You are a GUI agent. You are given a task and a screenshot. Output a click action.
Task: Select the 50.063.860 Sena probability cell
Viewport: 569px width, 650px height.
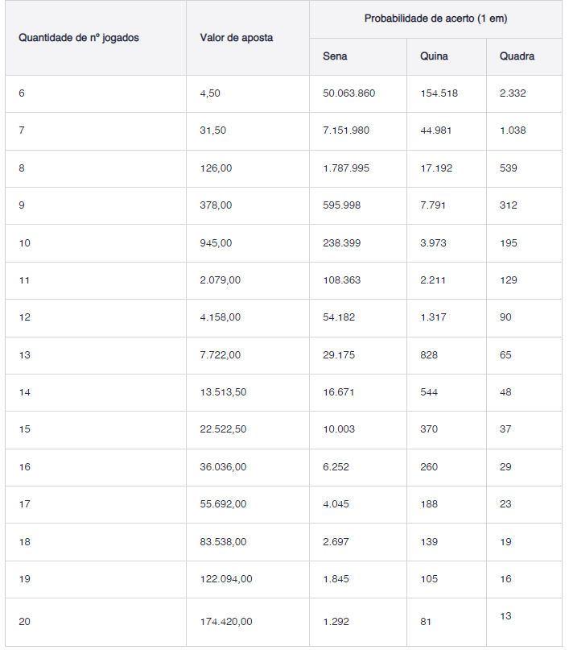coord(349,93)
